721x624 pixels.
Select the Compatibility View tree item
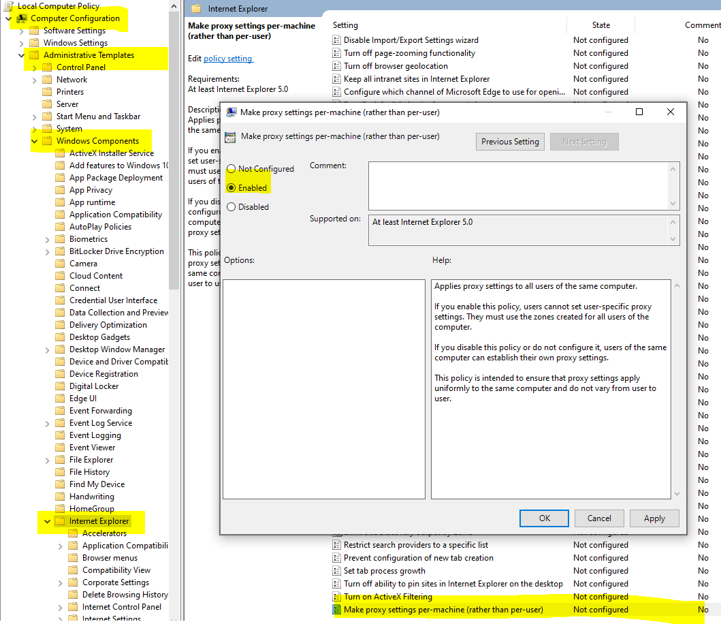click(x=116, y=570)
